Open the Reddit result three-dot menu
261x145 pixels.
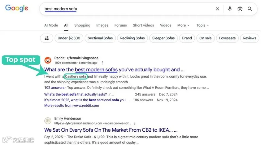tap(102, 63)
